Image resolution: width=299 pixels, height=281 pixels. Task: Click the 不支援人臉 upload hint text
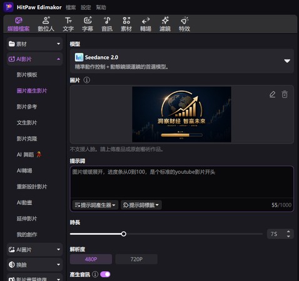116,149
